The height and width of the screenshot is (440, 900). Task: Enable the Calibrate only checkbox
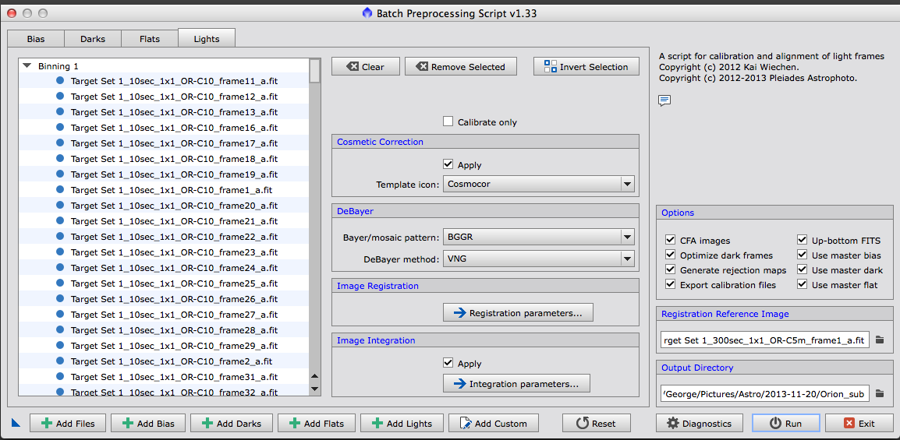pos(448,121)
